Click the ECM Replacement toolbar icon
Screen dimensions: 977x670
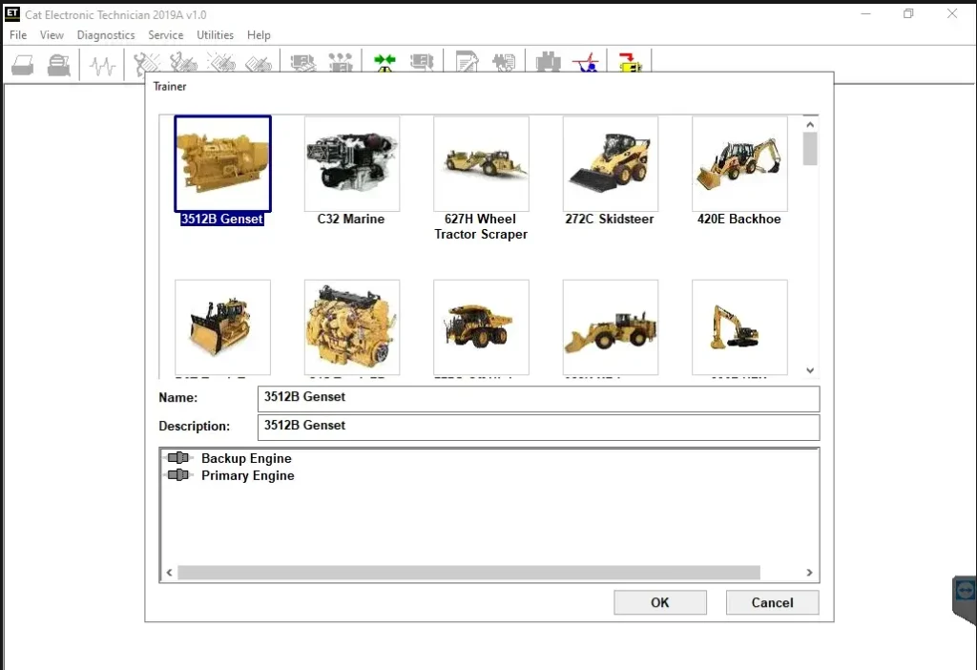pyautogui.click(x=504, y=61)
